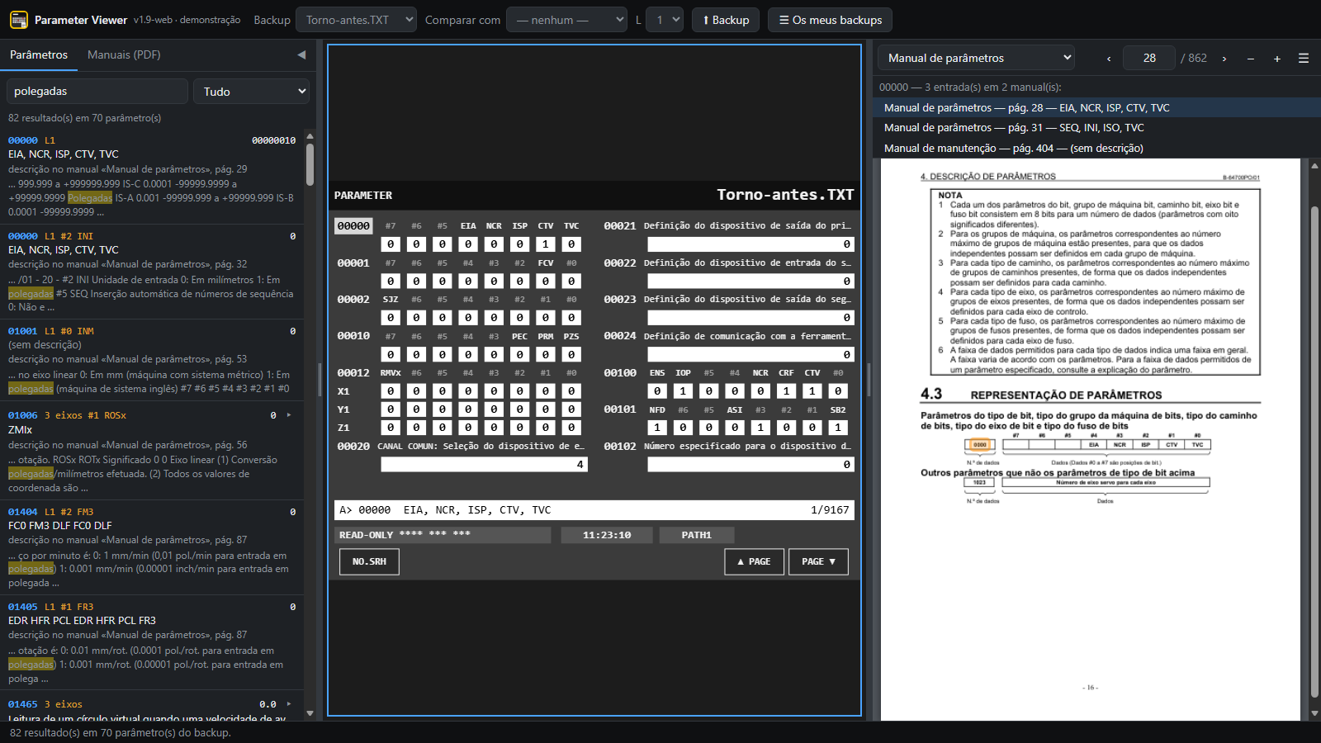Screen dimensions: 1321x743
Task: Select search result 00000 L1 #2 INI
Action: point(152,271)
